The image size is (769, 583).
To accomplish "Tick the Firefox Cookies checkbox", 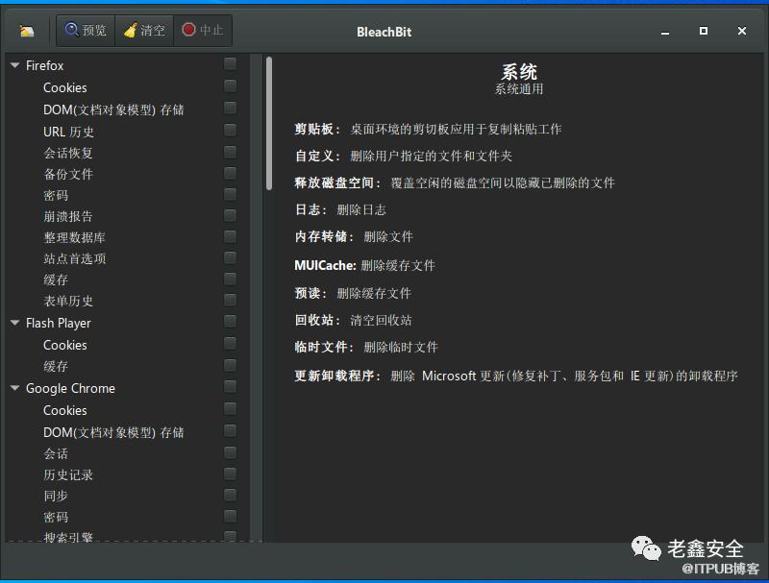I will [230, 86].
